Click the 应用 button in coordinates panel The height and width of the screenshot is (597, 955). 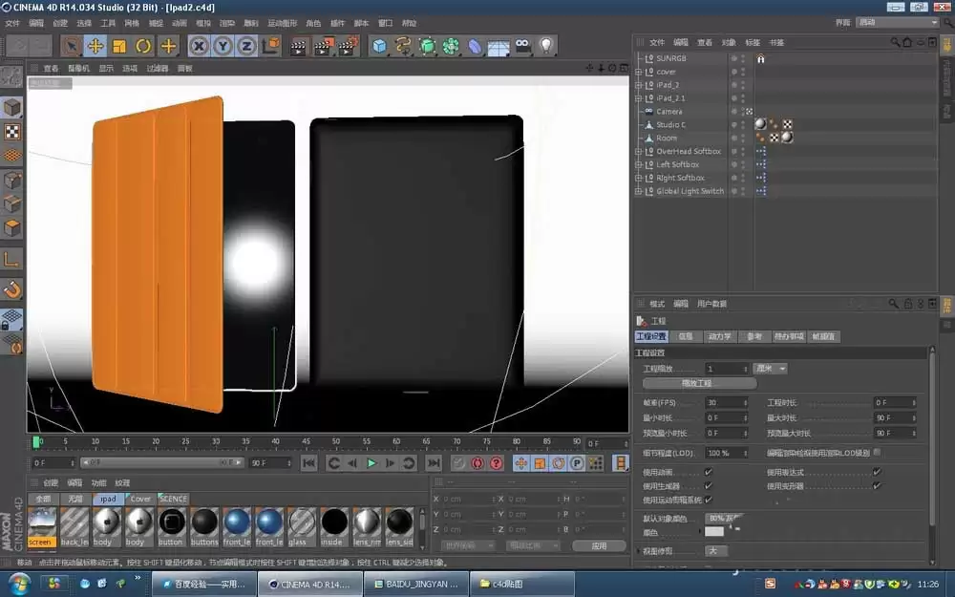(599, 546)
